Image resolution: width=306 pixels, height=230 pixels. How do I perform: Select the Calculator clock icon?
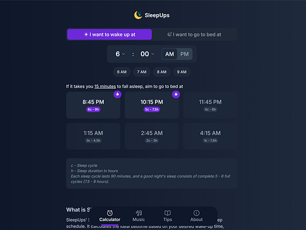tap(110, 213)
